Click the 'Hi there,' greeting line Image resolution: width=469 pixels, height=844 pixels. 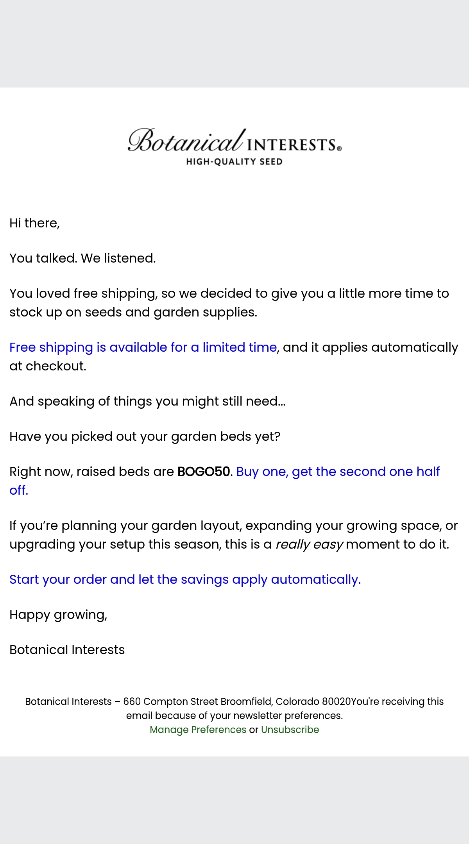tap(34, 223)
